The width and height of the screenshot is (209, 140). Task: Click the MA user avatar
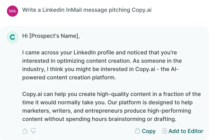click(x=12, y=11)
